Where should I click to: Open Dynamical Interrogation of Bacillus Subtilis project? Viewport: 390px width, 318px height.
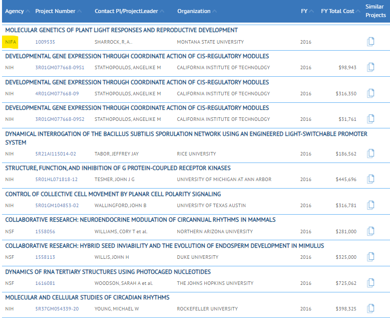pos(186,138)
